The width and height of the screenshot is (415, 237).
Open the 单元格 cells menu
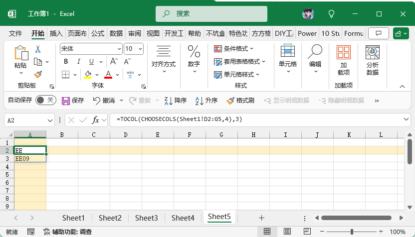click(x=288, y=59)
